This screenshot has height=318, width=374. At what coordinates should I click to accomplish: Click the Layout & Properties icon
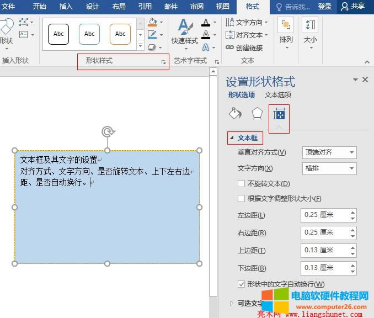coord(279,114)
